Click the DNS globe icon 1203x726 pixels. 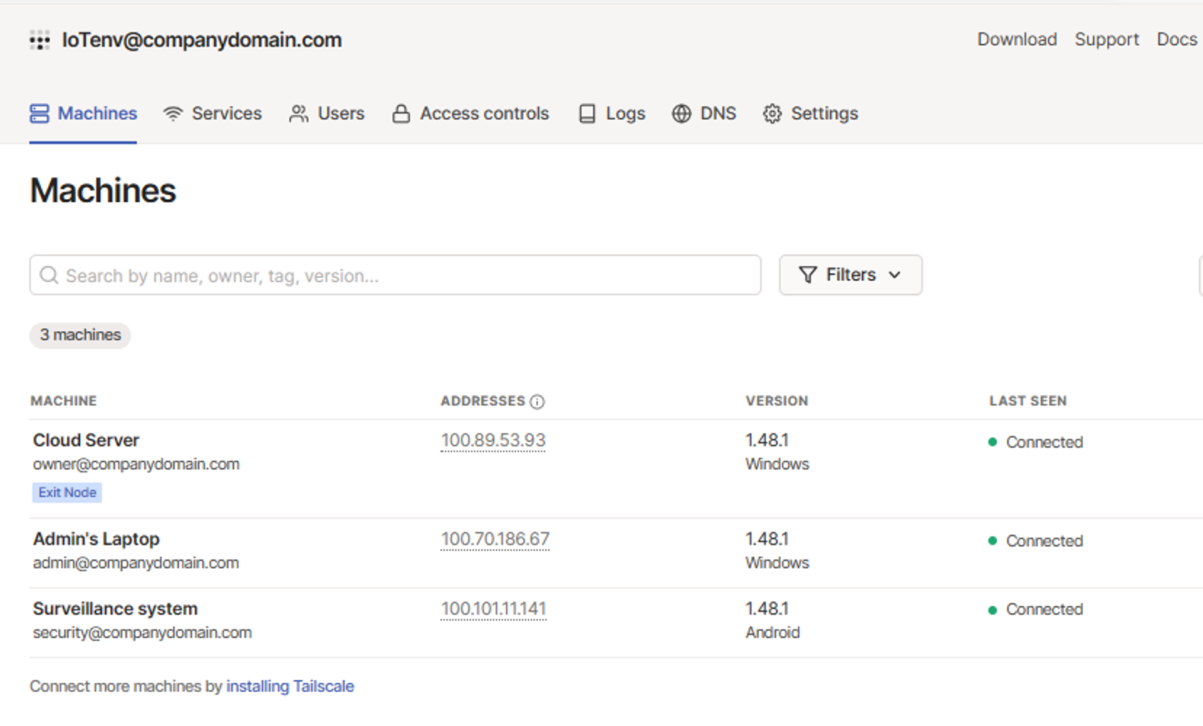coord(681,113)
